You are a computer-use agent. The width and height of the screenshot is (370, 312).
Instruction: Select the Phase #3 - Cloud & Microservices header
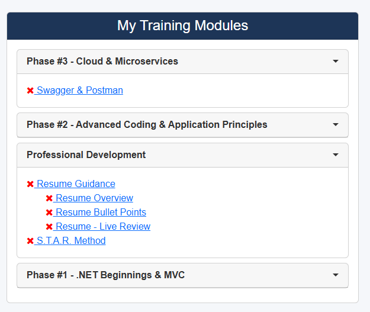pyautogui.click(x=102, y=62)
